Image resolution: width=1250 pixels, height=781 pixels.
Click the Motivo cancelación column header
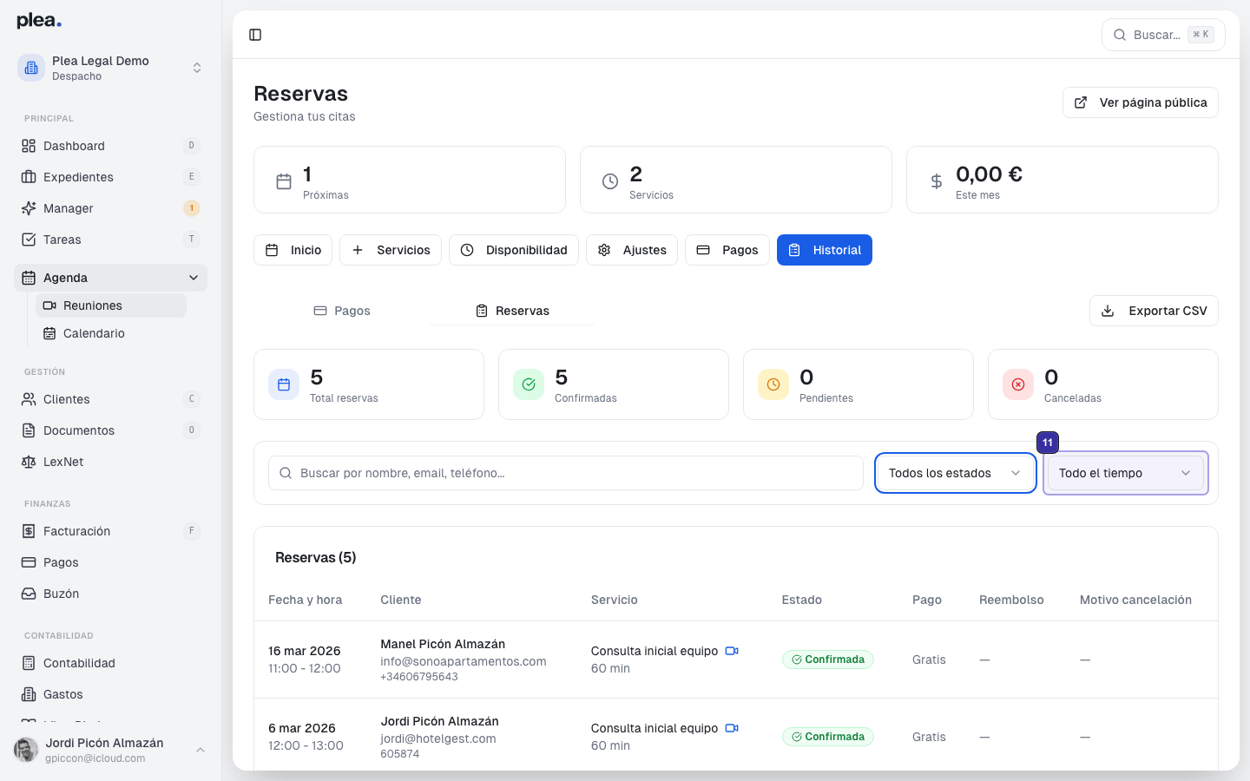(x=1135, y=600)
